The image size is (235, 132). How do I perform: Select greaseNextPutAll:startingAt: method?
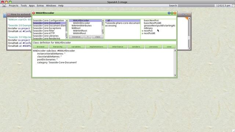pyautogui.click(x=159, y=26)
